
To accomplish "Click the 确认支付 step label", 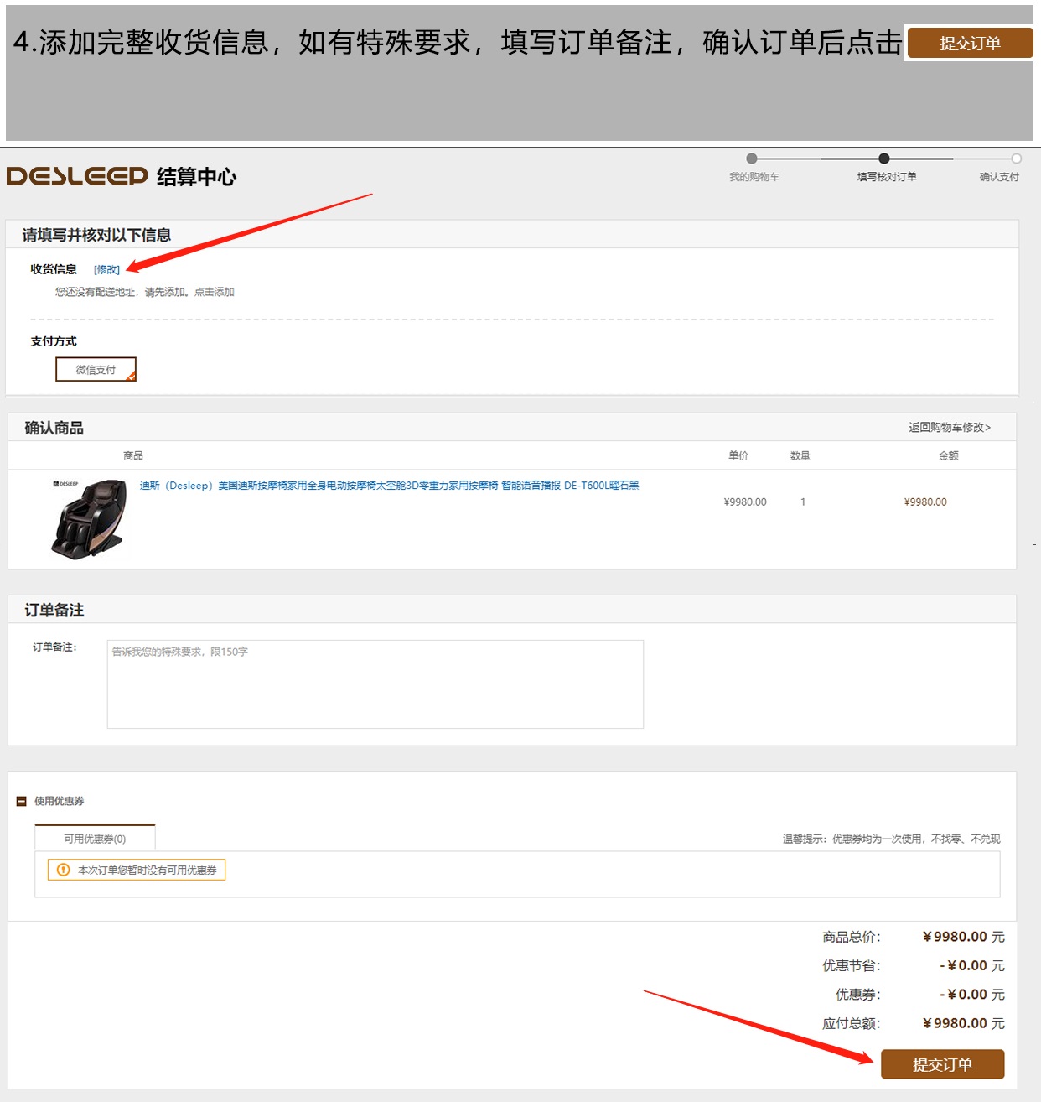I will tap(999, 177).
